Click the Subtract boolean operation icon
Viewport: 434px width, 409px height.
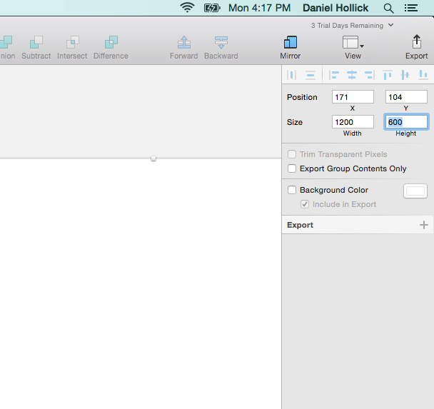click(36, 42)
